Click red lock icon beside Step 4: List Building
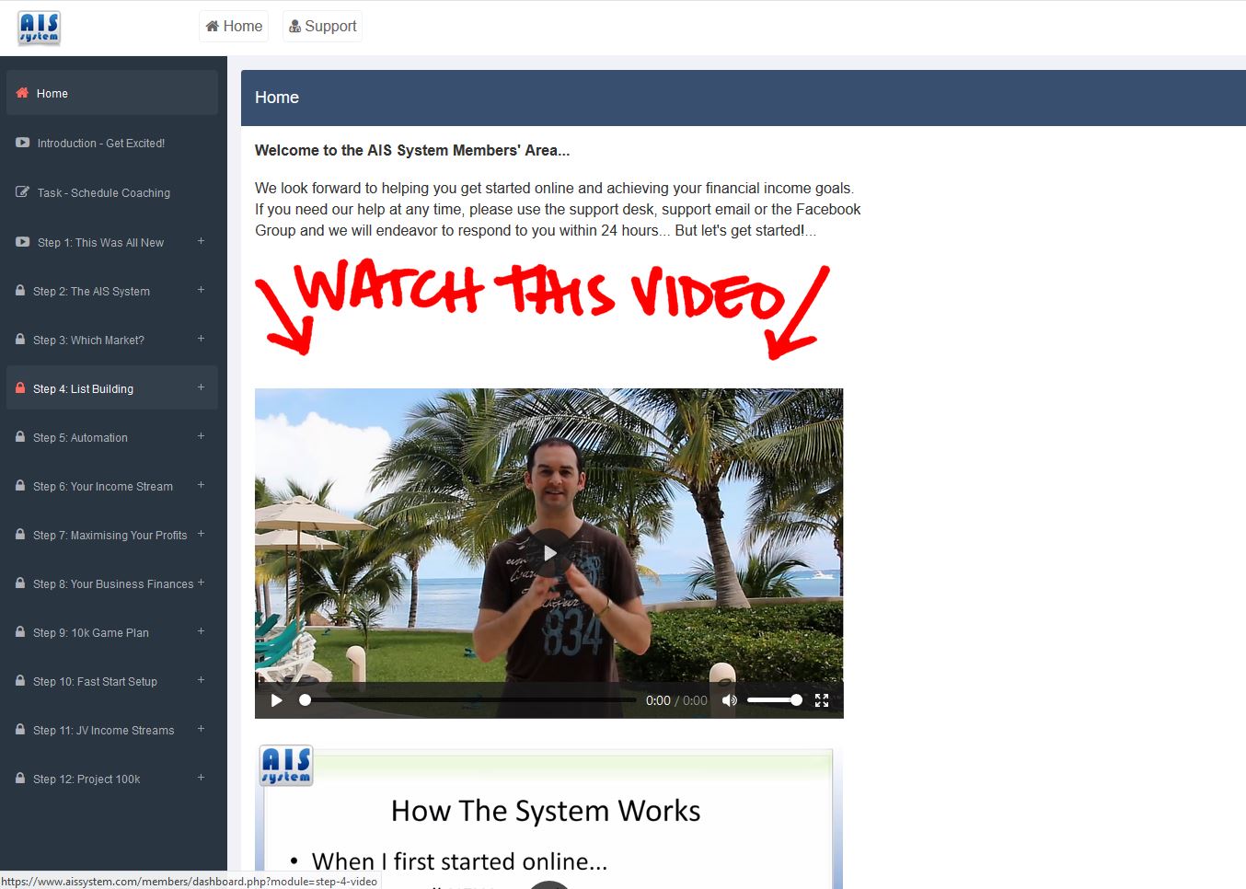1246x889 pixels. click(x=20, y=387)
